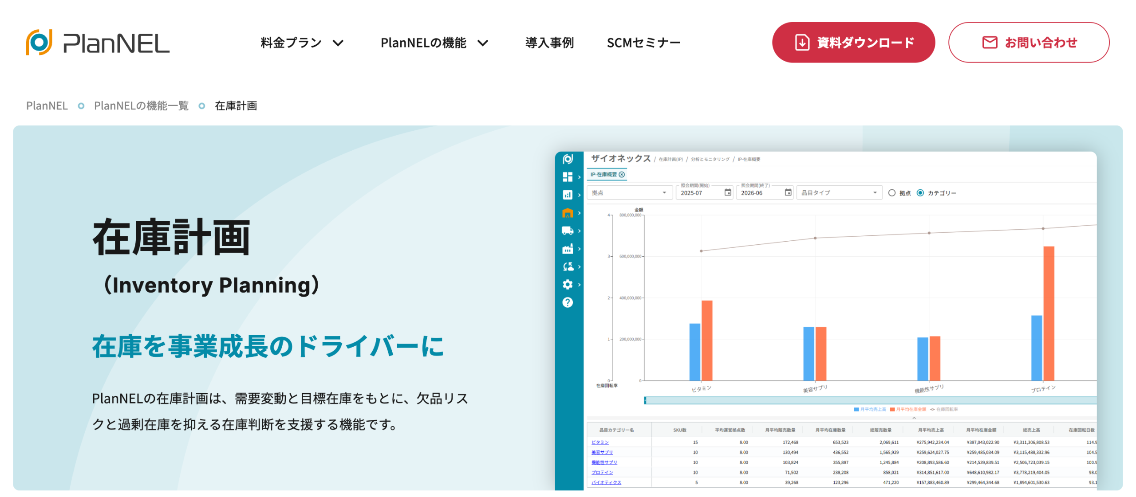Toggle the blue 月平均売上高 legend swatch
The width and height of the screenshot is (1136, 497).
856,409
